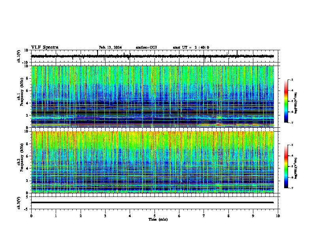This screenshot has width=313, height=242.
Task: Click the "8" kHz tick on ch.1 spectrogram
Action: [x=28, y=78]
